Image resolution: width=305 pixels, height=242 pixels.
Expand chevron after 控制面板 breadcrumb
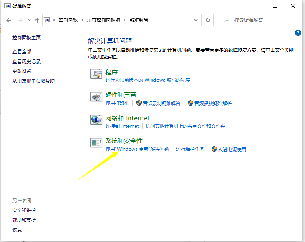82,20
